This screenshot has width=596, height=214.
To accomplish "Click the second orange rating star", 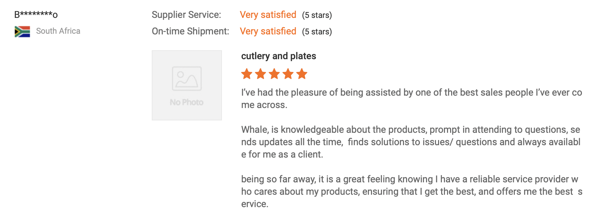I will 260,74.
